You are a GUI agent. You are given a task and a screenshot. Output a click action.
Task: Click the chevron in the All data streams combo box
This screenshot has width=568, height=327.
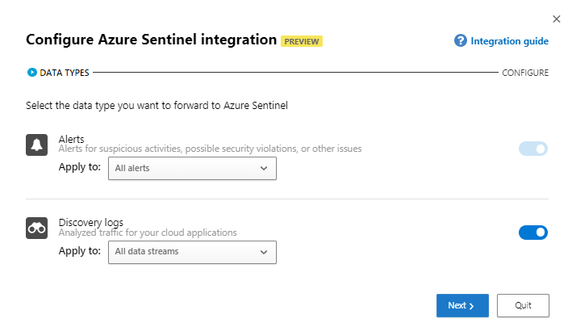[x=264, y=252]
